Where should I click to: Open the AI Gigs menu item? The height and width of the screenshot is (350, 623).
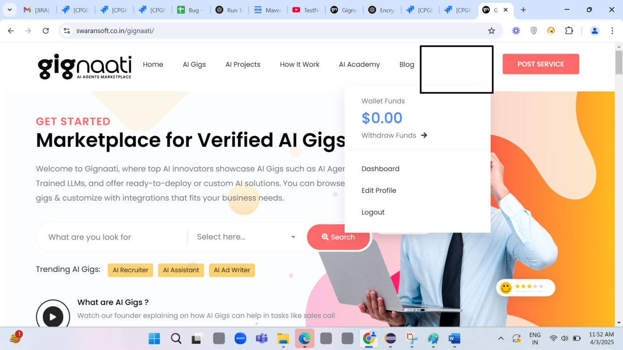pyautogui.click(x=194, y=65)
